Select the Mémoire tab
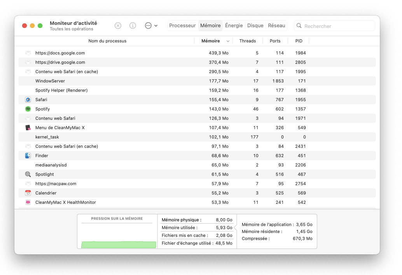 pos(210,26)
